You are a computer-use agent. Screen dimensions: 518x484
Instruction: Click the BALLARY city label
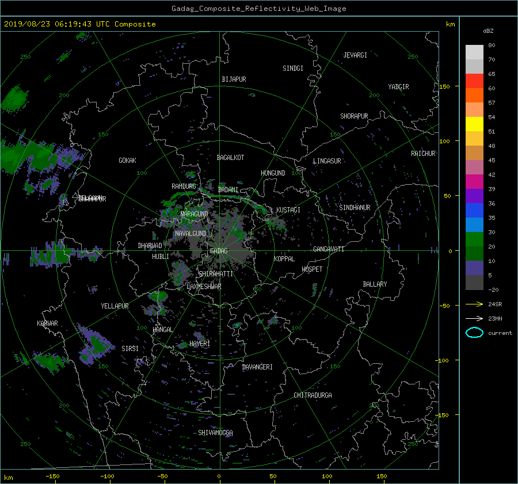(375, 284)
